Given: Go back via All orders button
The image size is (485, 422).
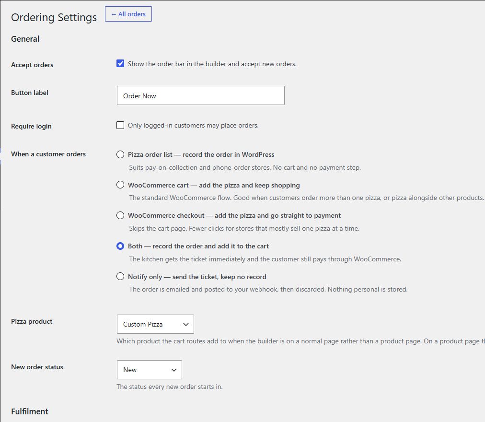Looking at the screenshot, I should pos(128,14).
